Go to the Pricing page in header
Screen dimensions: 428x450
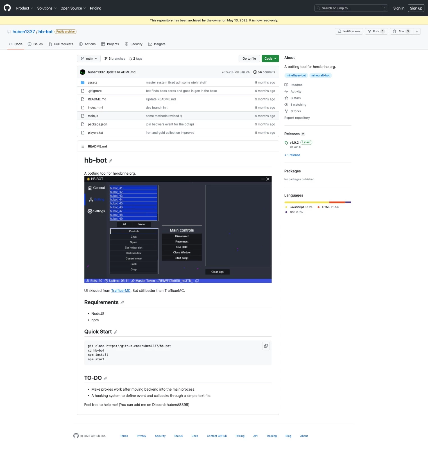coord(96,8)
